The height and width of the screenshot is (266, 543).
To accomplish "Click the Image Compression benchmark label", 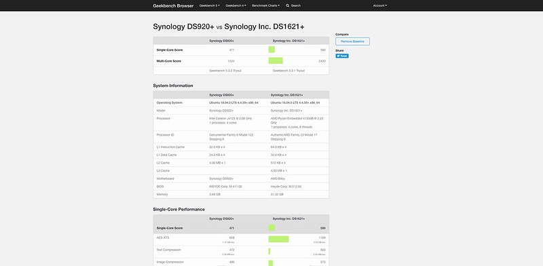I will (170, 262).
